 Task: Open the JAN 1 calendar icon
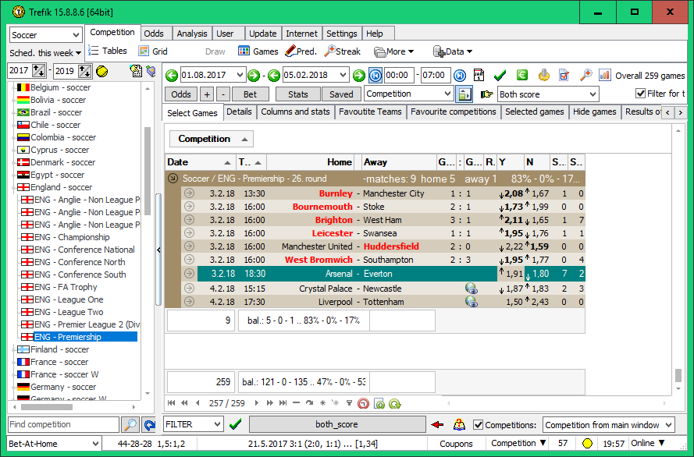(479, 75)
